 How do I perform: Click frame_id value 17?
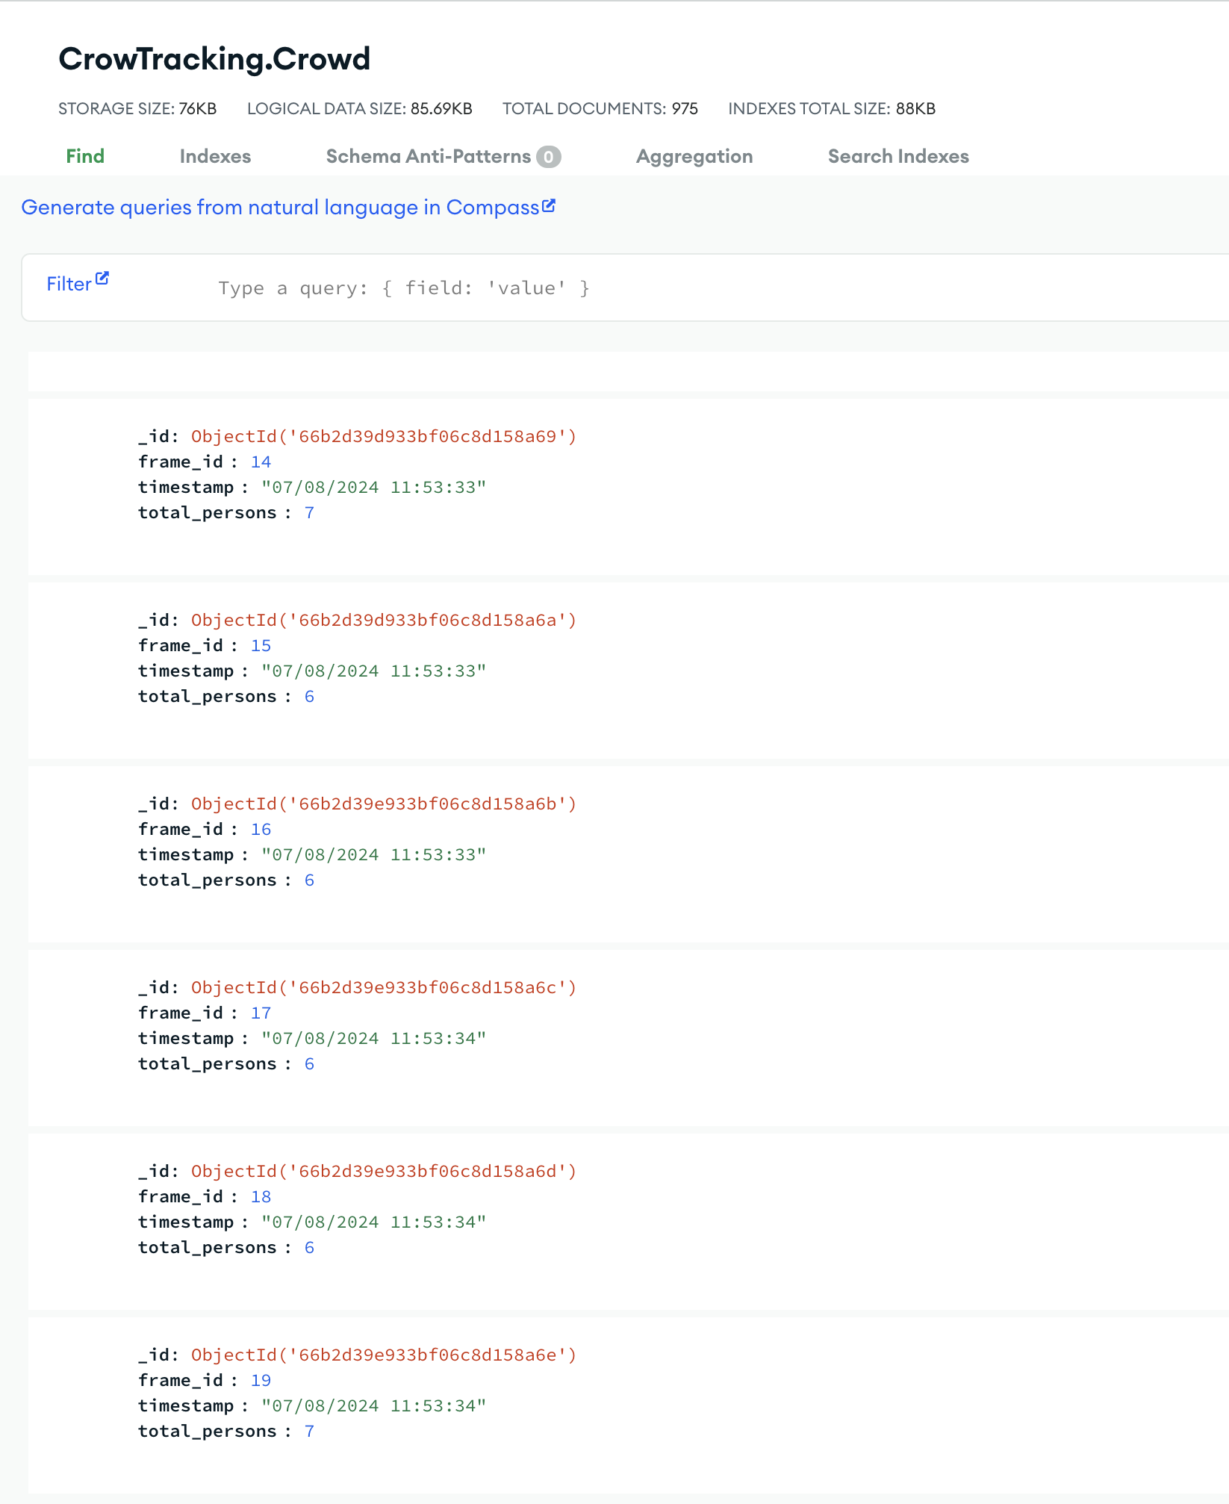(261, 1013)
